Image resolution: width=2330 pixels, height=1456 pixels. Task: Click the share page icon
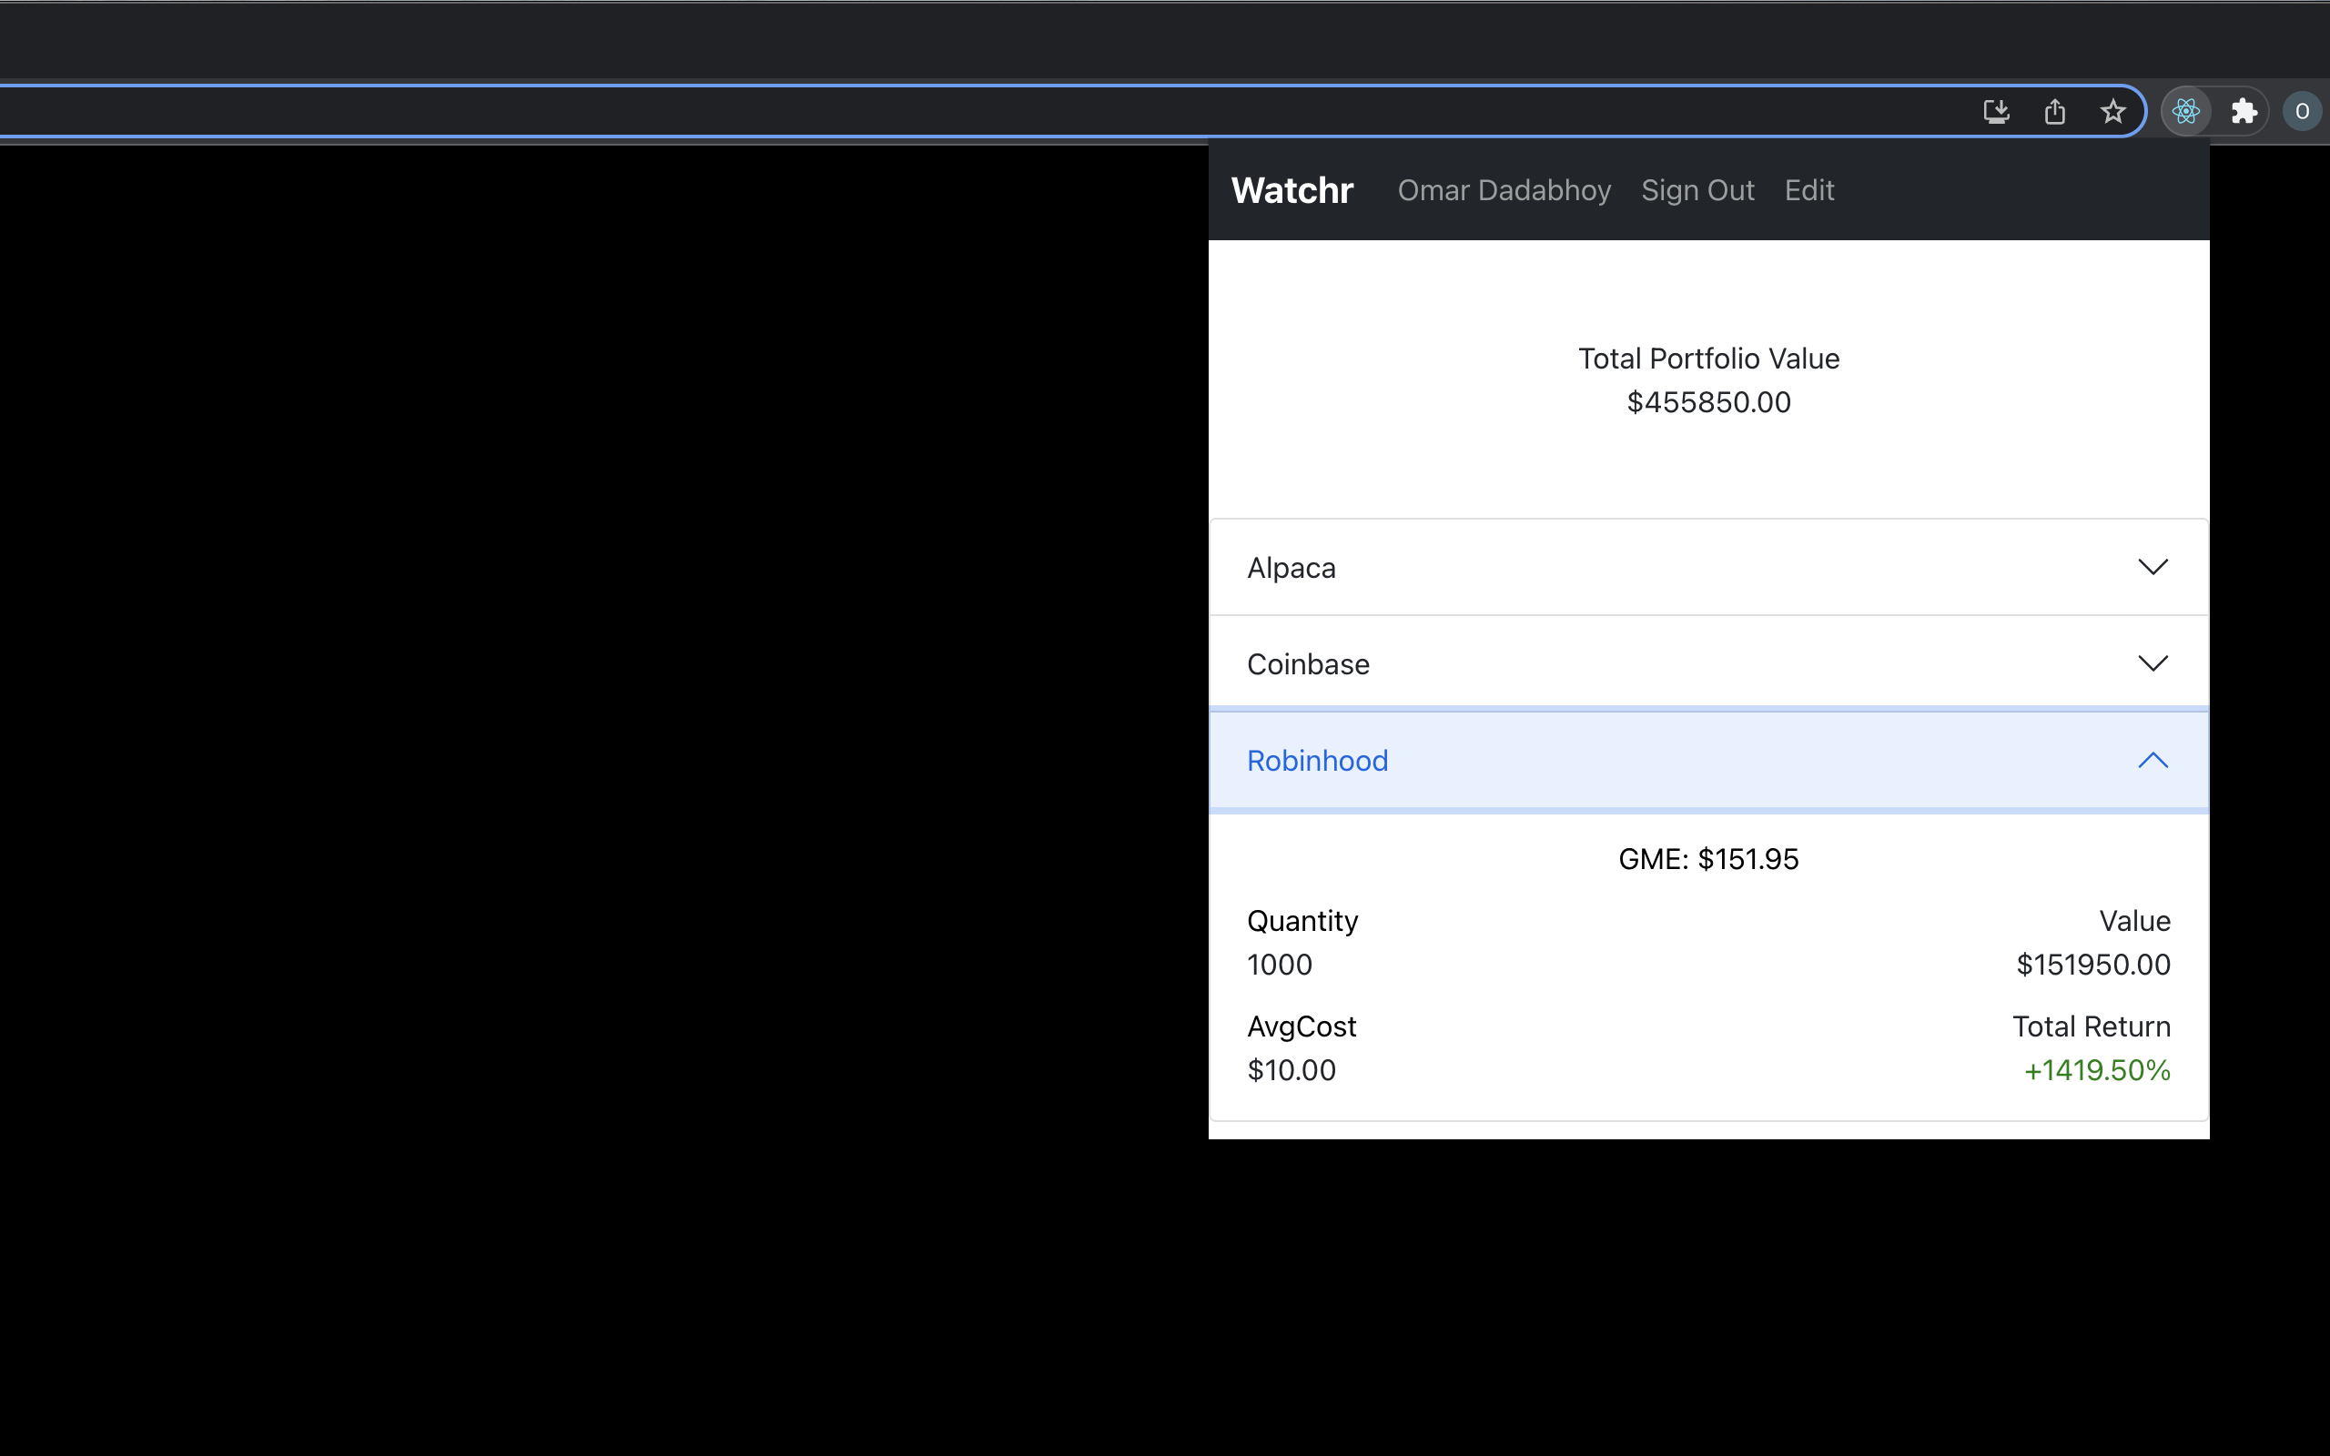2054,112
